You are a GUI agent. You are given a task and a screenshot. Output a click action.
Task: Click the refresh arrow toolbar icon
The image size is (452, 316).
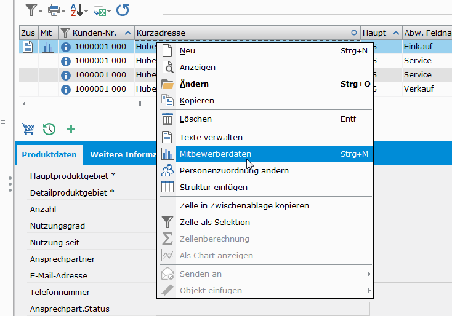tap(123, 10)
